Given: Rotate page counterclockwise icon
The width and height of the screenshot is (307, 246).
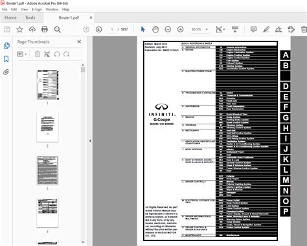Looking at the screenshot, I should 57,54.
